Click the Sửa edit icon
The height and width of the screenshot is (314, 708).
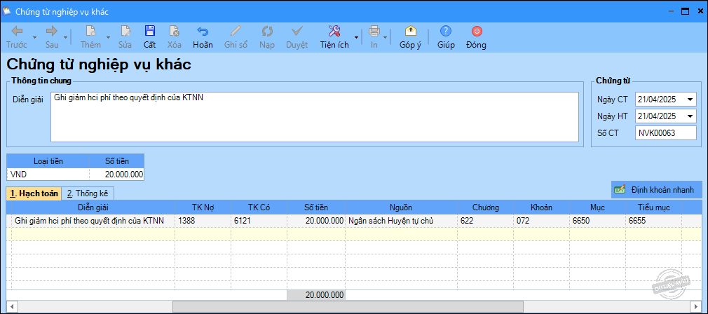125,31
